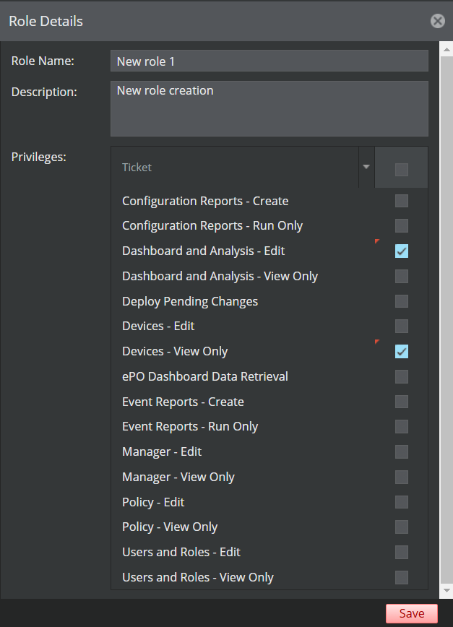Enable Deploy Pending Changes checkbox
This screenshot has height=627, width=453.
click(x=402, y=301)
